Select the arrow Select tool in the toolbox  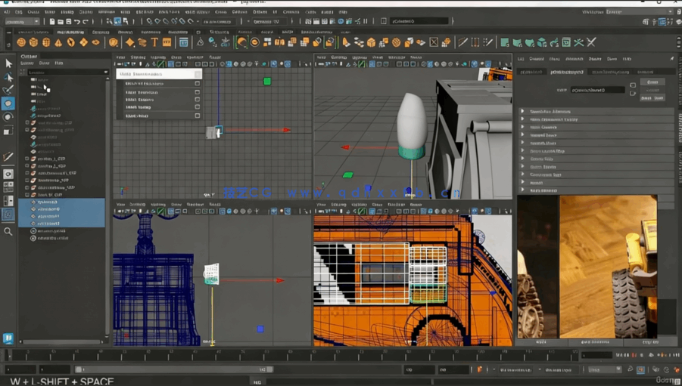(8, 63)
